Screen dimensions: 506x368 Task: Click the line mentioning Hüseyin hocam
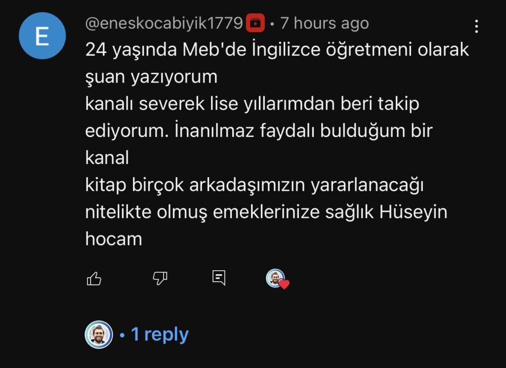(266, 212)
